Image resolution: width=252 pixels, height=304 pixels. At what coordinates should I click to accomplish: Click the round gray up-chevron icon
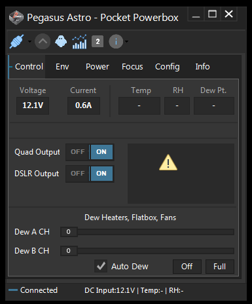(x=43, y=41)
